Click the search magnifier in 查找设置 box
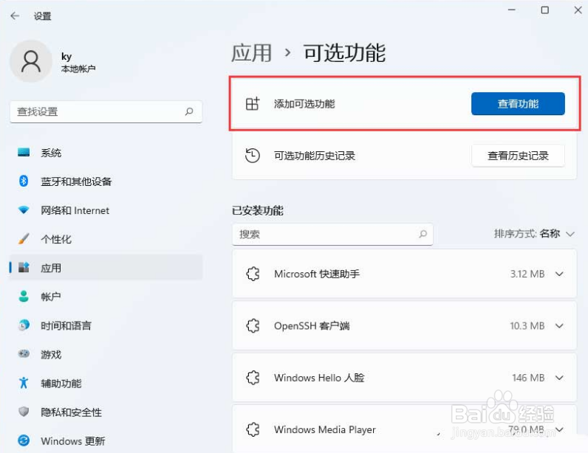 point(189,111)
